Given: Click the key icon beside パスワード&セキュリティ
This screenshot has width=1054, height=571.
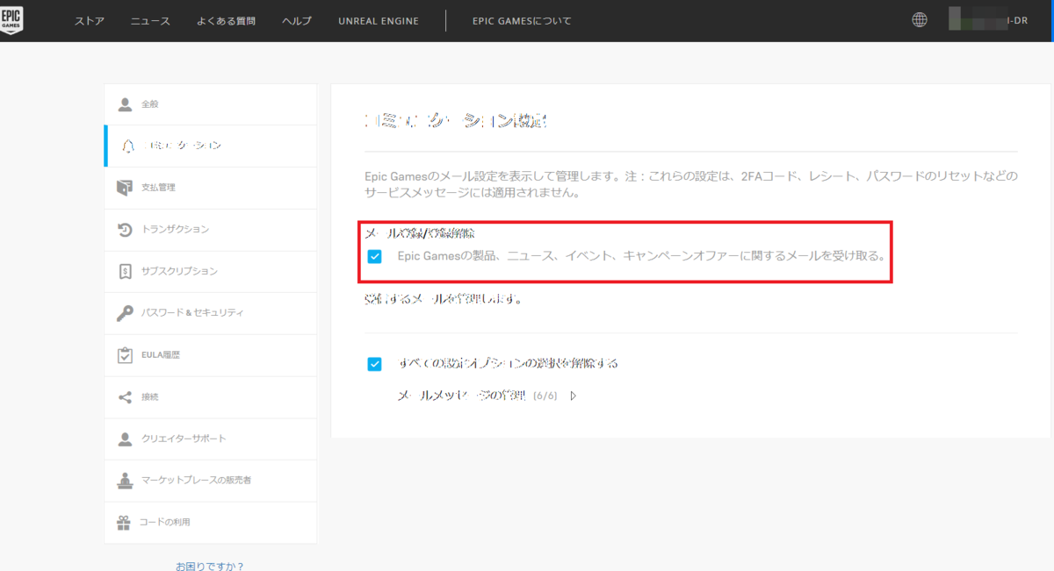Looking at the screenshot, I should click(125, 313).
